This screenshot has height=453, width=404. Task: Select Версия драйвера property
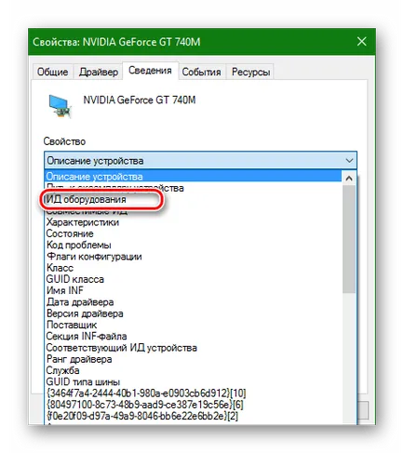[194, 313]
